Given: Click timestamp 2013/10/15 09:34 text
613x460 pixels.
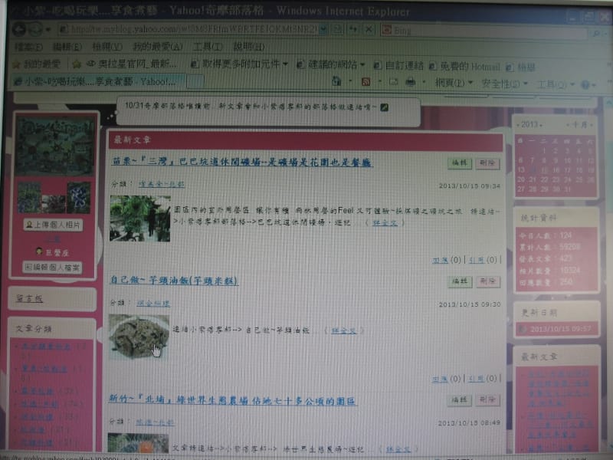Looking at the screenshot, I should tap(470, 186).
